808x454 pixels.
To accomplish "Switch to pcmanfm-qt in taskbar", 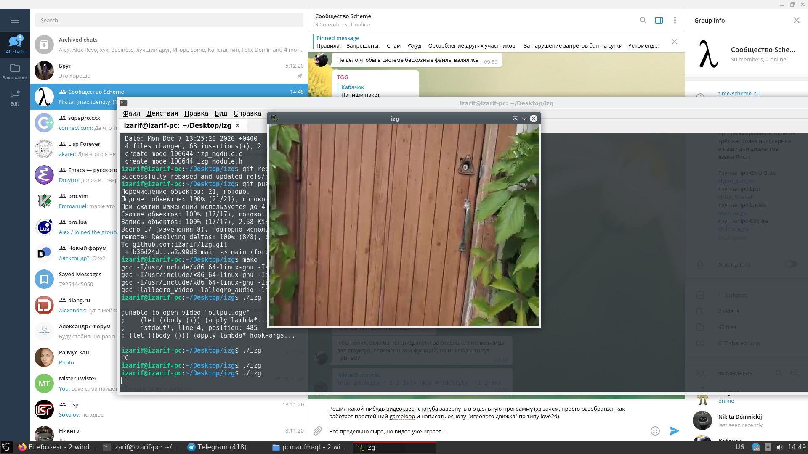I will [310, 447].
